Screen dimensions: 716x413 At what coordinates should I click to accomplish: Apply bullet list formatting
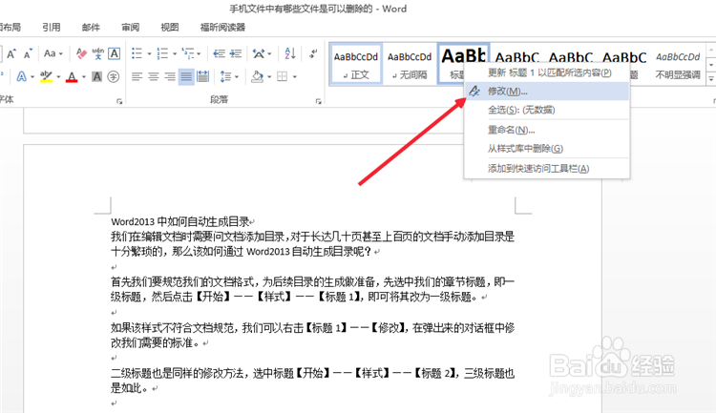[x=137, y=53]
